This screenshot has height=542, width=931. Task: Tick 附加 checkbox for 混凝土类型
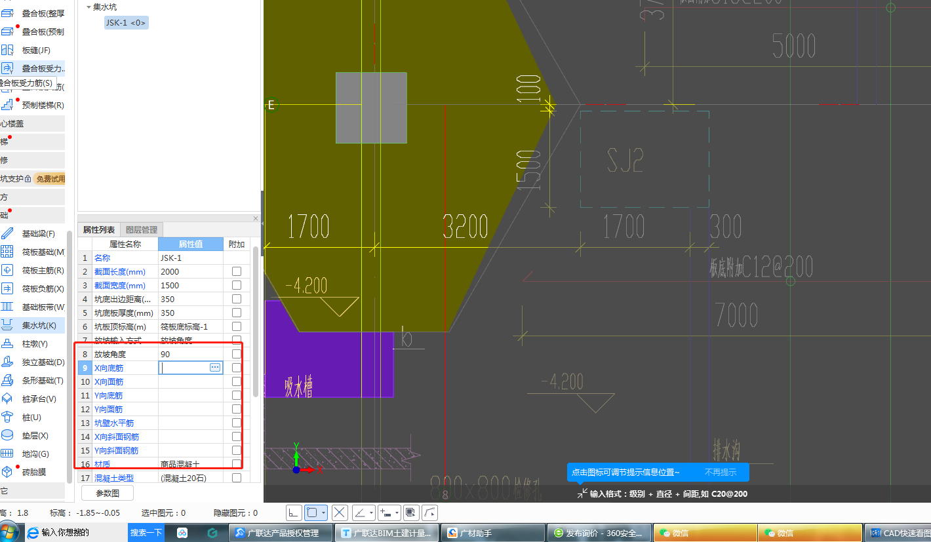pos(237,478)
